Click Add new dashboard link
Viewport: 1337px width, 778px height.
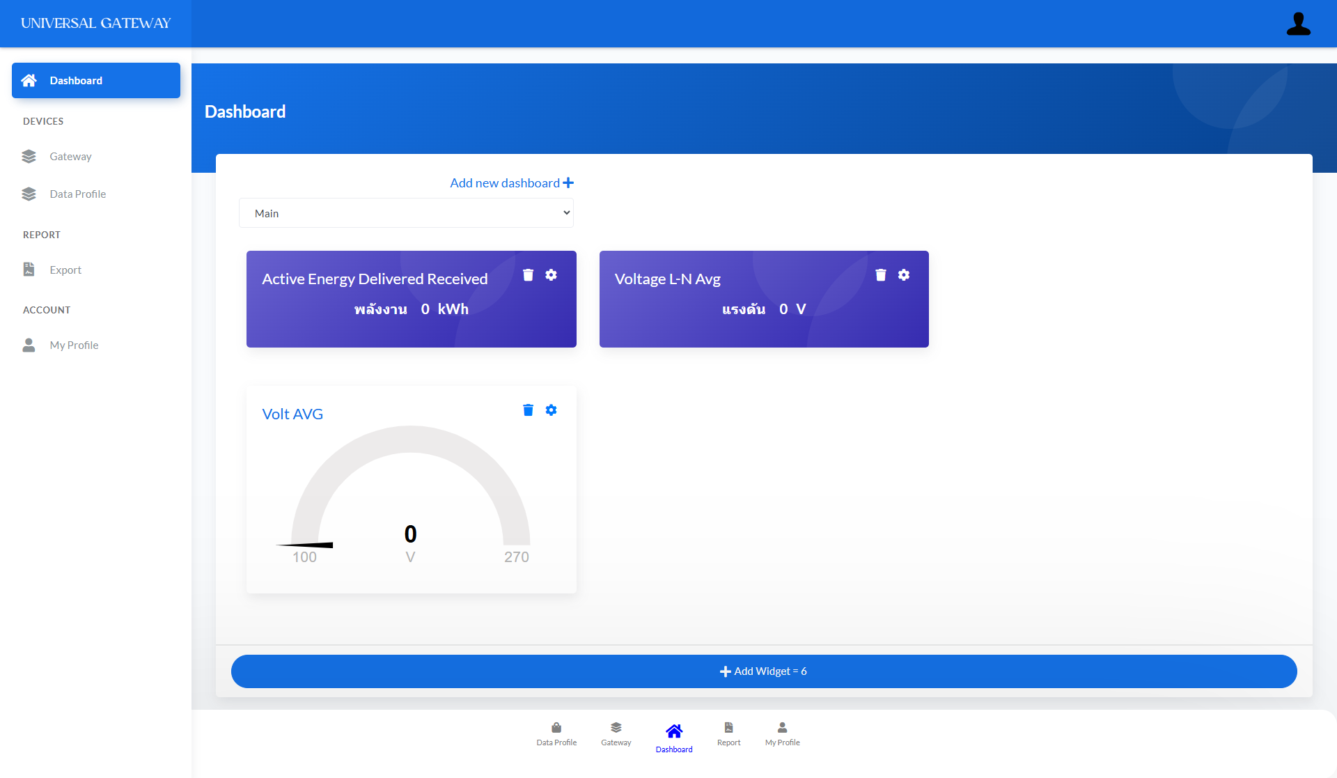pos(511,183)
